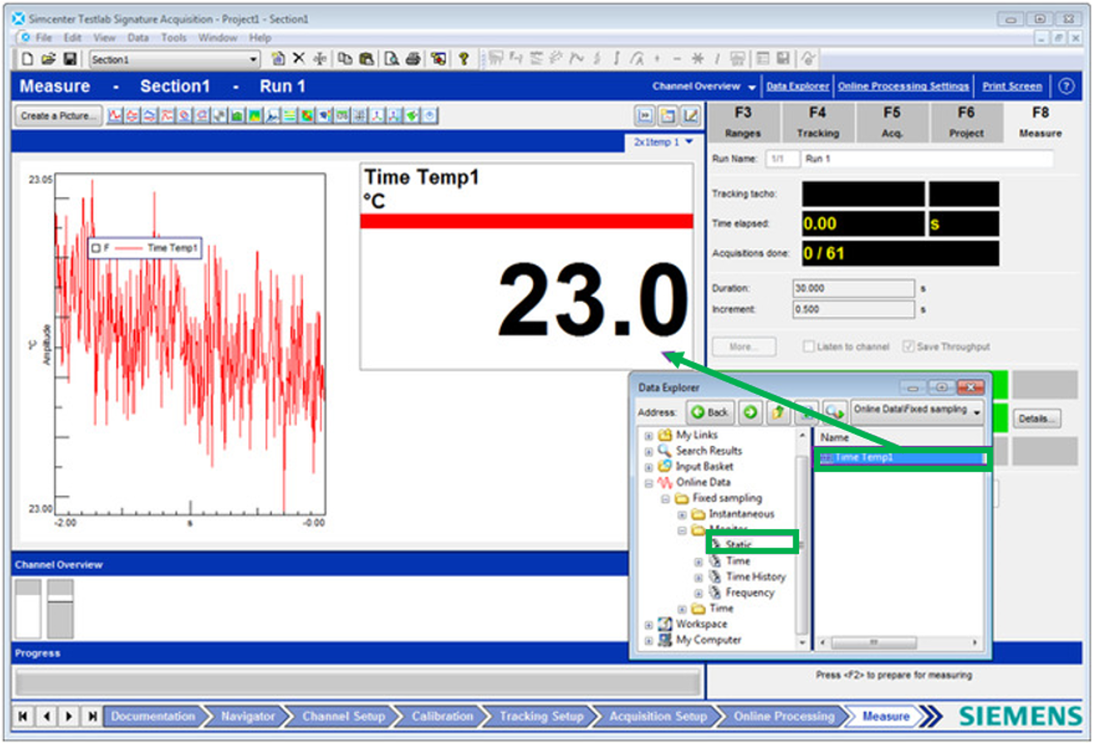Expand the Time History tree node
This screenshot has height=743, width=1093.
click(x=698, y=577)
